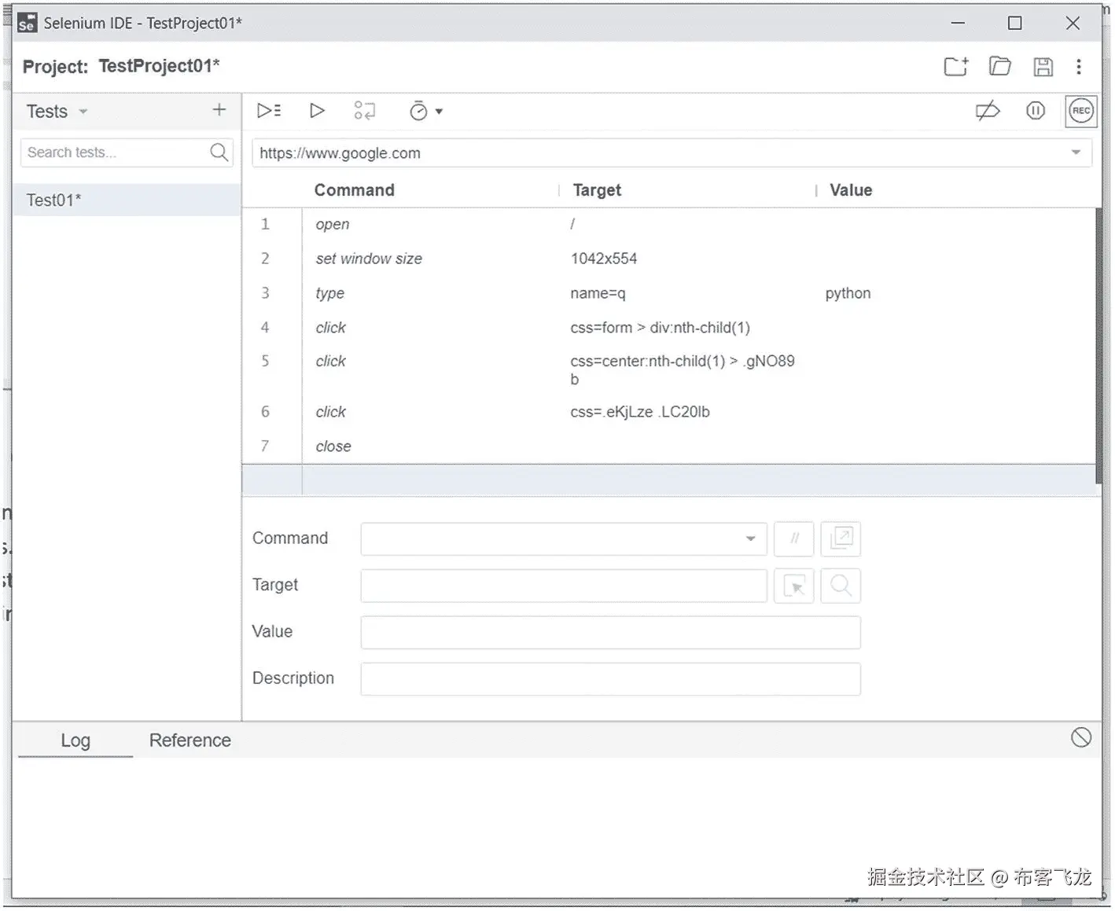Add a new test with plus icon
Screen dimensions: 1115x911
[219, 110]
